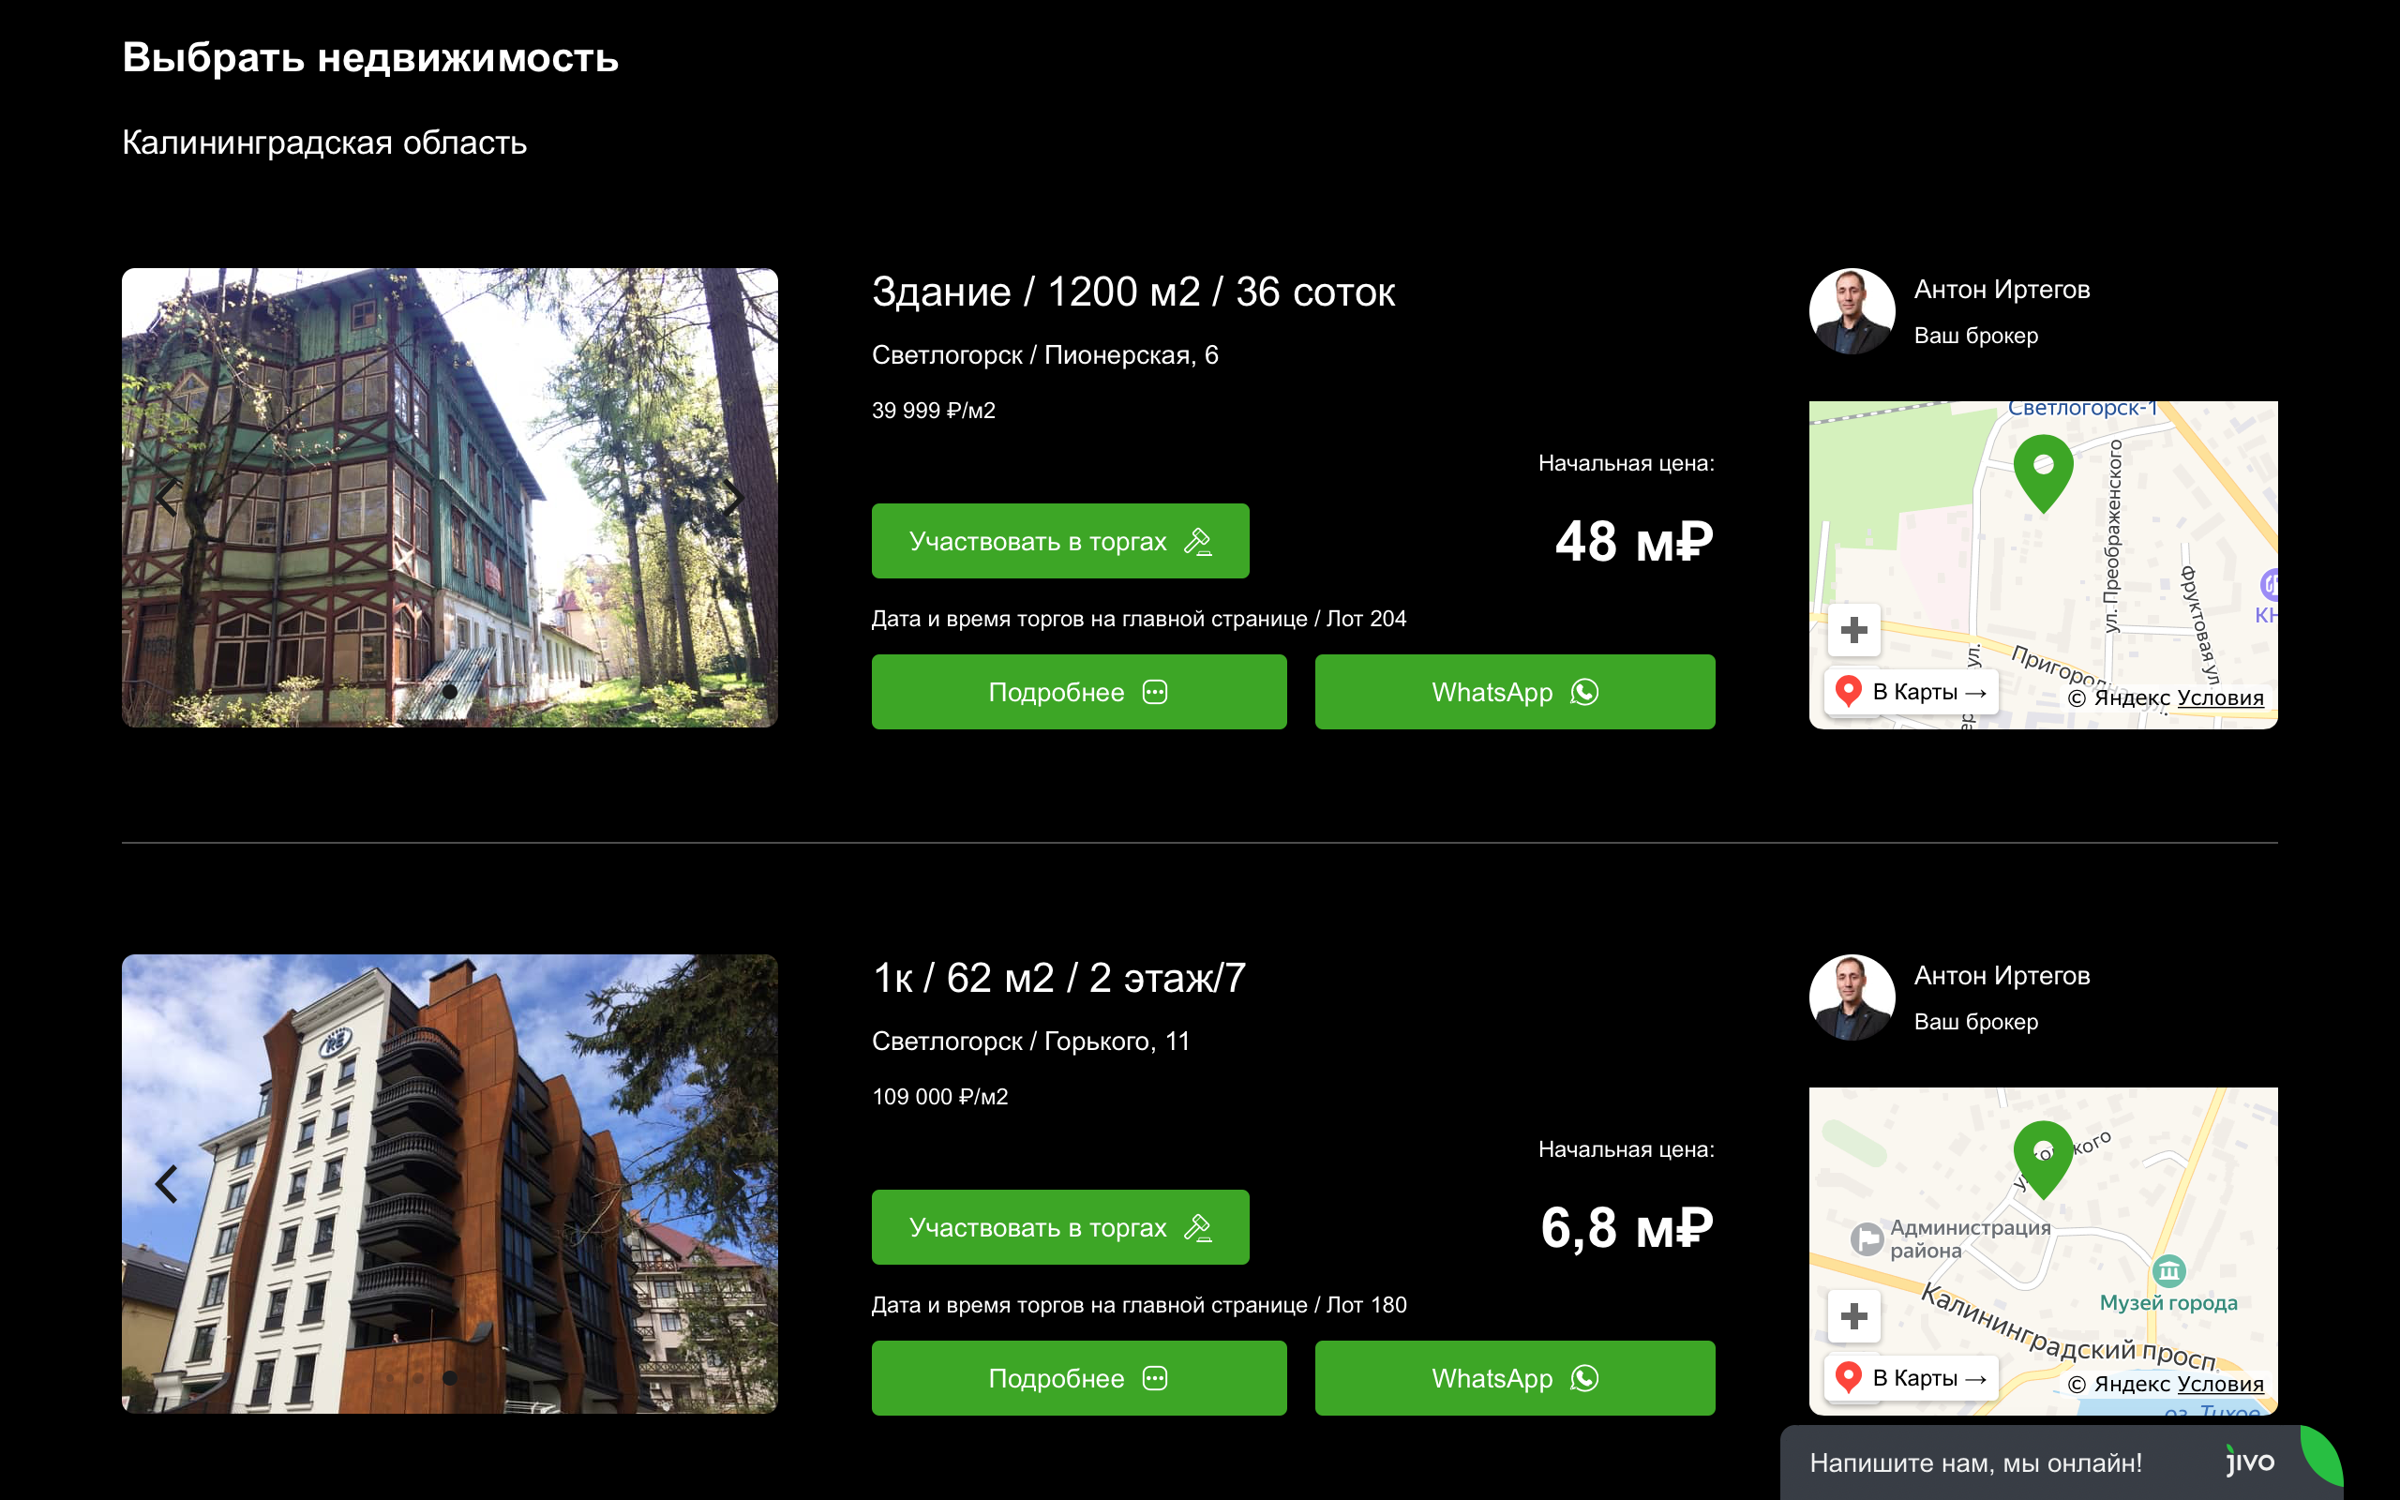The height and width of the screenshot is (1500, 2400).
Task: Zoom in on the Горького map
Action: coord(1853,1316)
